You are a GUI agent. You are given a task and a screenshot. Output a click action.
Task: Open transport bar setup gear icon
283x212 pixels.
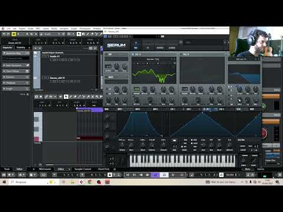point(279,175)
